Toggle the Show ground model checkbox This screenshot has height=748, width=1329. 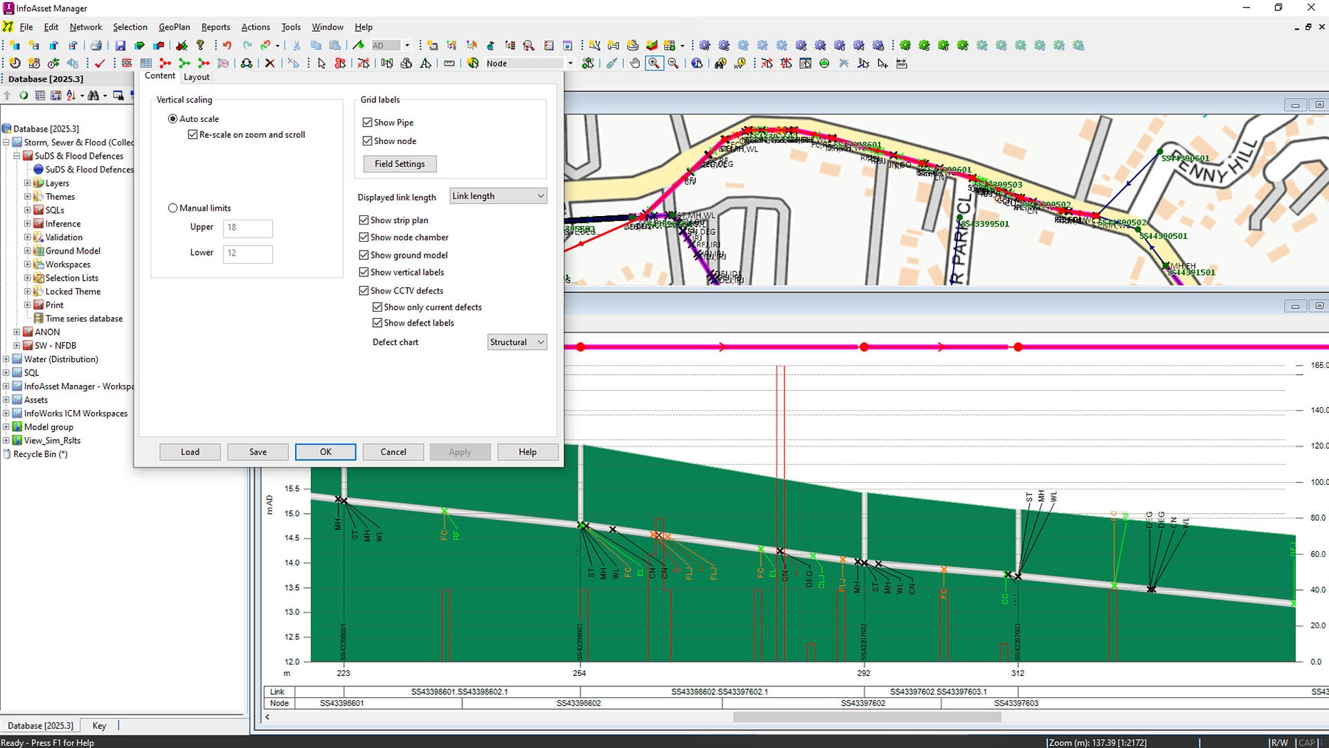coord(364,255)
